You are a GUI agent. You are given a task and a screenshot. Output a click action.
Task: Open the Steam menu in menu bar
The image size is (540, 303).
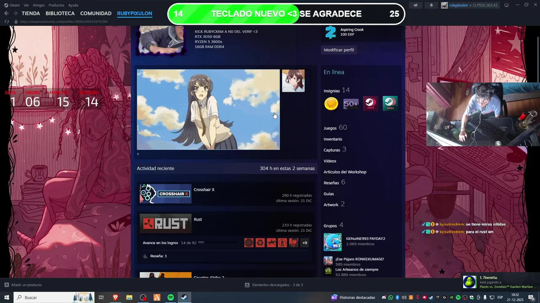click(x=12, y=5)
